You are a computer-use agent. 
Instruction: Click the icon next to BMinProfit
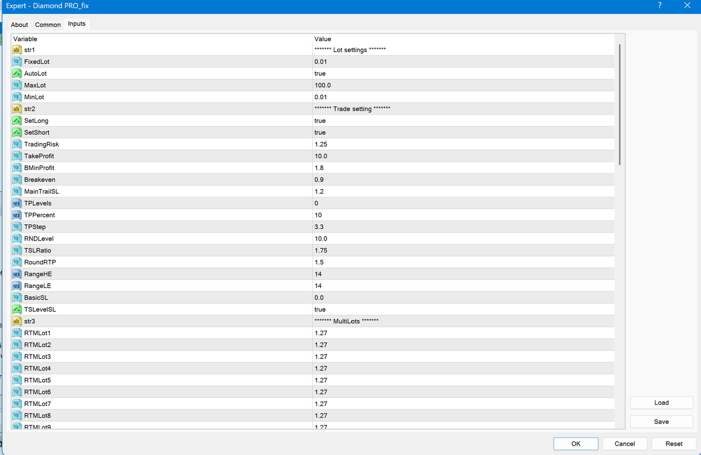coord(17,168)
